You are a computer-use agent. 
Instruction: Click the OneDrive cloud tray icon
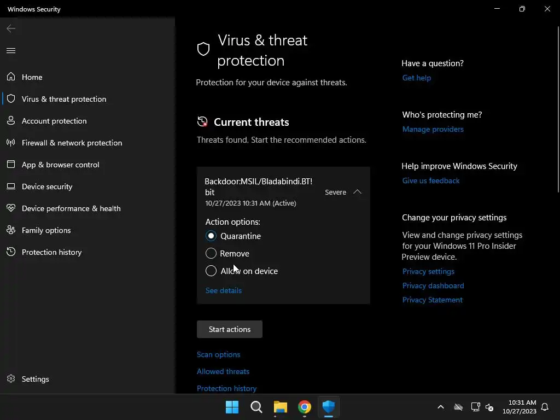(458, 407)
